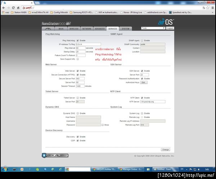Enable the Telnet Server checkbox
216x179 pixels.
78,98
